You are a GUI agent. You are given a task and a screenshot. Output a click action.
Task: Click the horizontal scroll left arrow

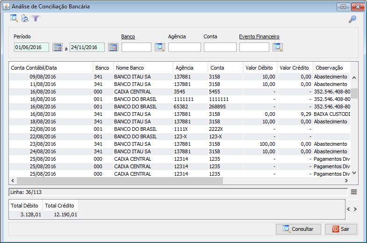(x=13, y=180)
